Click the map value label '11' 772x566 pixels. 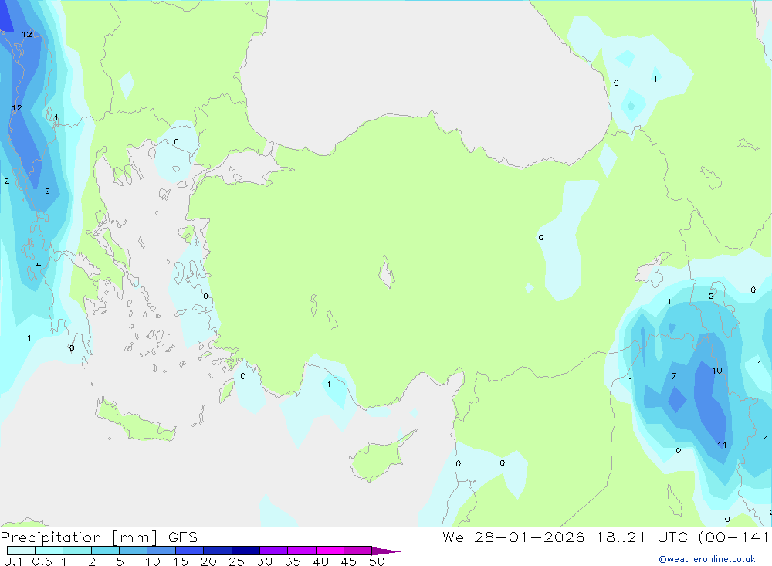tap(722, 445)
